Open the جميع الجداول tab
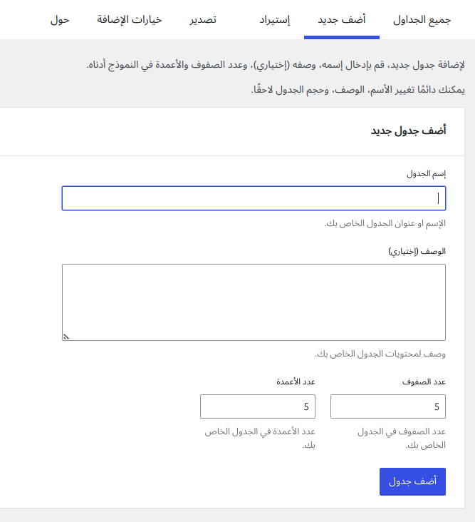The image size is (475, 522). click(x=422, y=19)
